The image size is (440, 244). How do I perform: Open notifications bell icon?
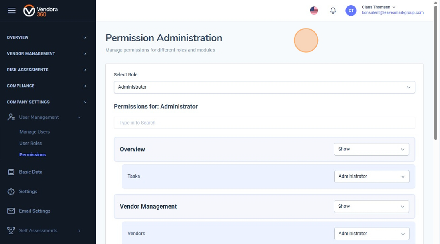(x=333, y=11)
